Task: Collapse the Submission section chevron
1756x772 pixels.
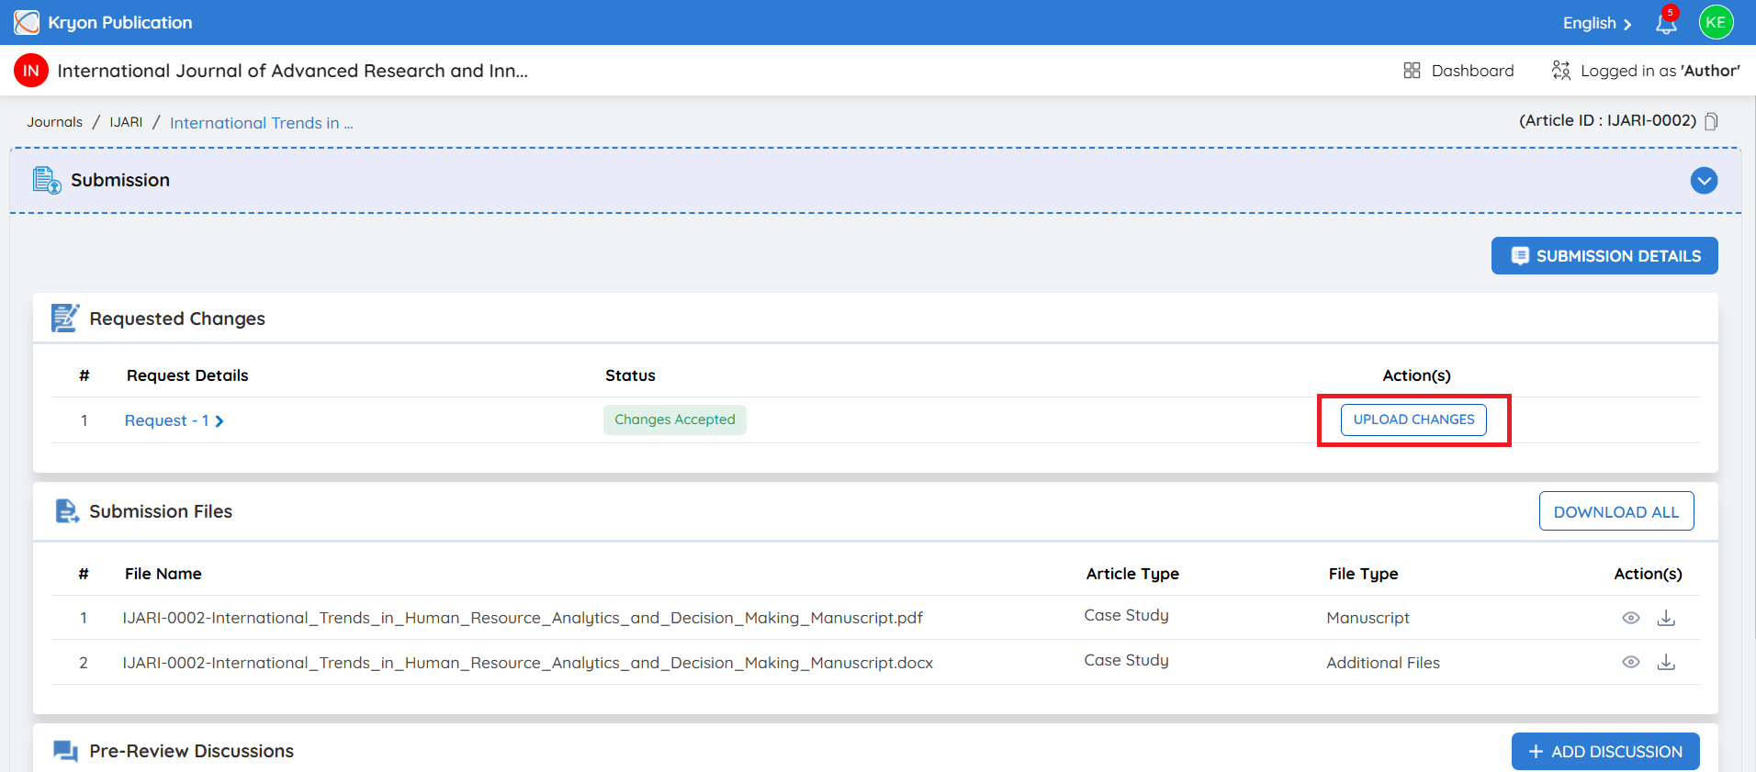Action: 1704,181
